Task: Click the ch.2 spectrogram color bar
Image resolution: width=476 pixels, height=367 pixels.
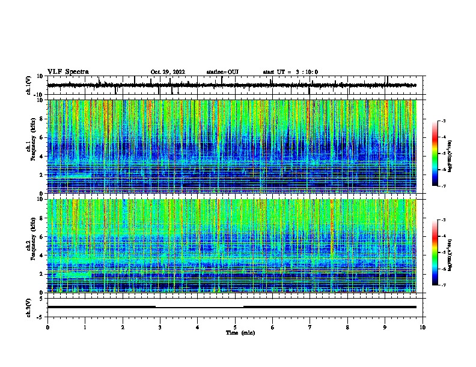Action: tap(435, 252)
